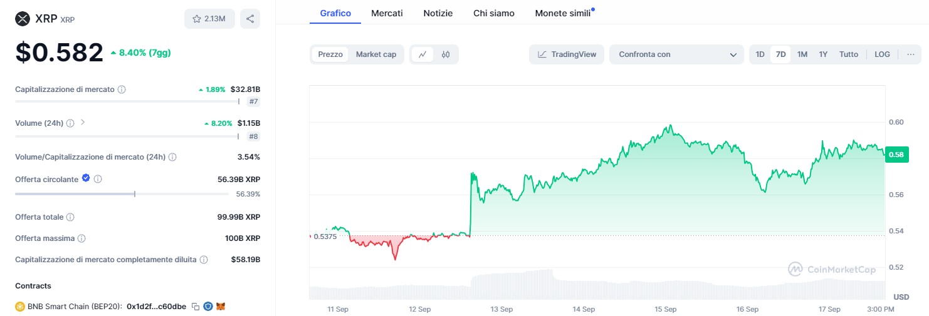Open the Confronta con dropdown
929x316 pixels.
coord(677,54)
